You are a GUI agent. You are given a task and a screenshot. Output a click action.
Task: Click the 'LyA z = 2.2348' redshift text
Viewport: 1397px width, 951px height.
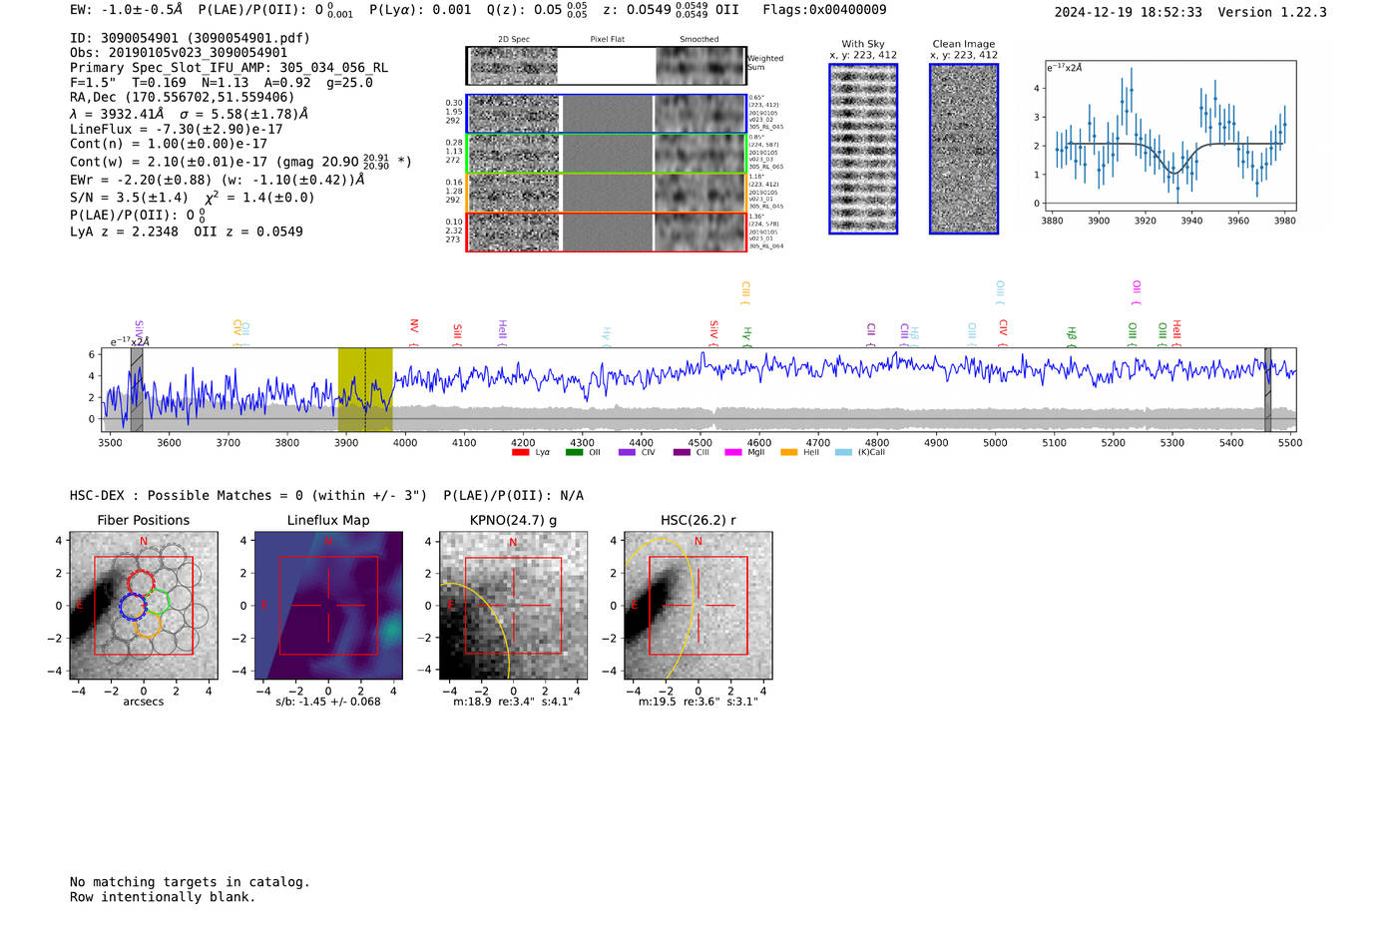[125, 232]
